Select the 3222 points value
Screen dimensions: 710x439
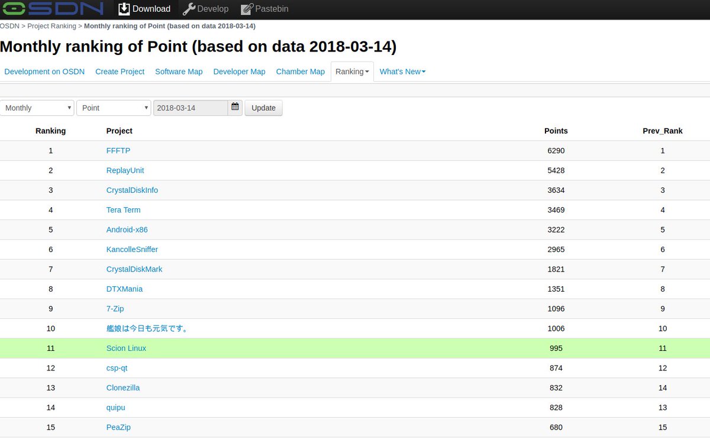[x=556, y=230]
